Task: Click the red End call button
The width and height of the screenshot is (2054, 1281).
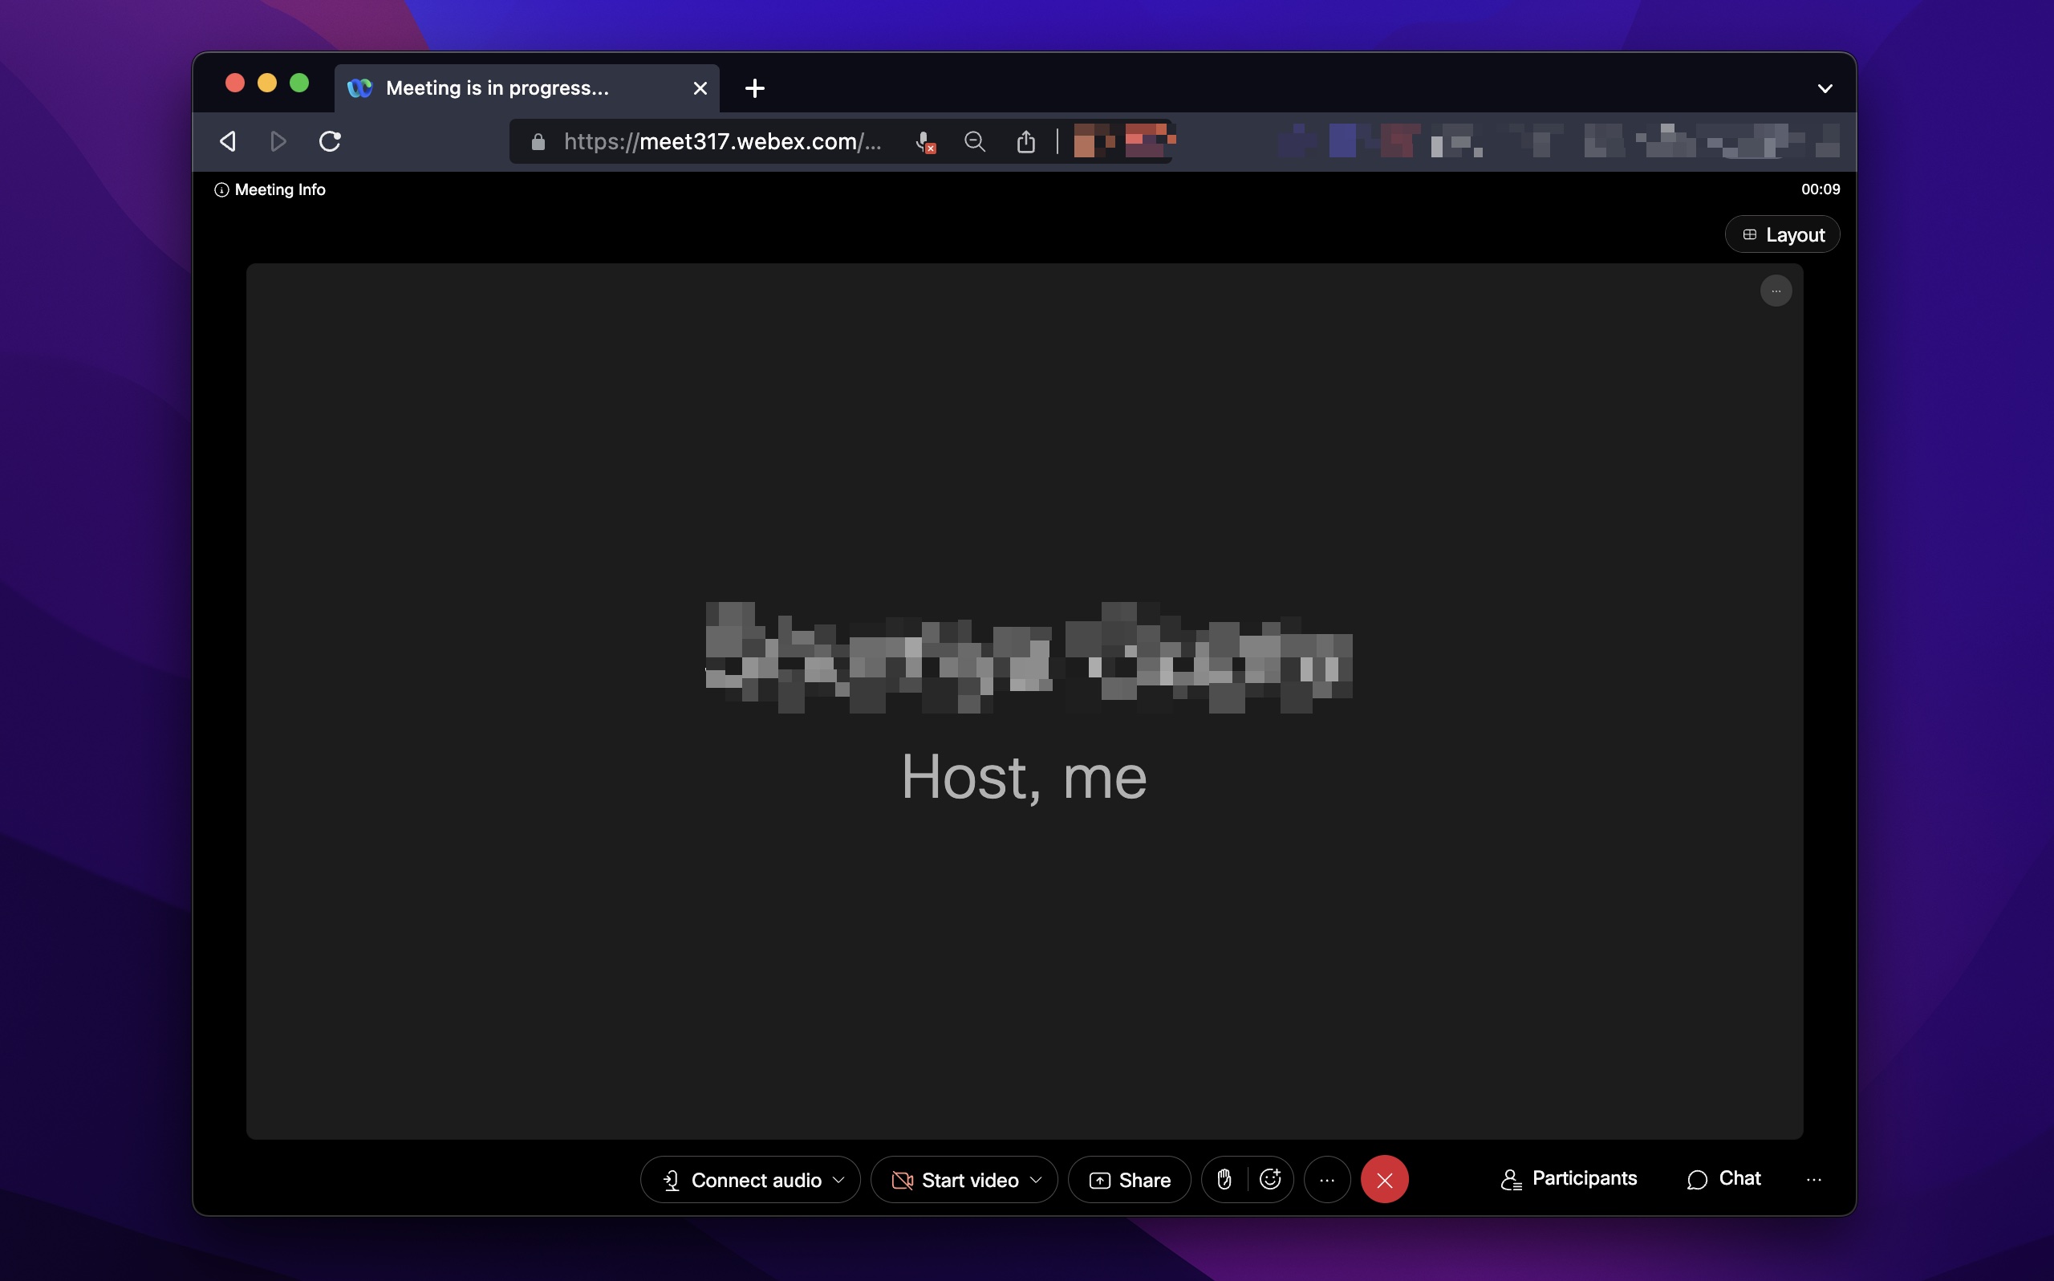Action: coord(1383,1177)
